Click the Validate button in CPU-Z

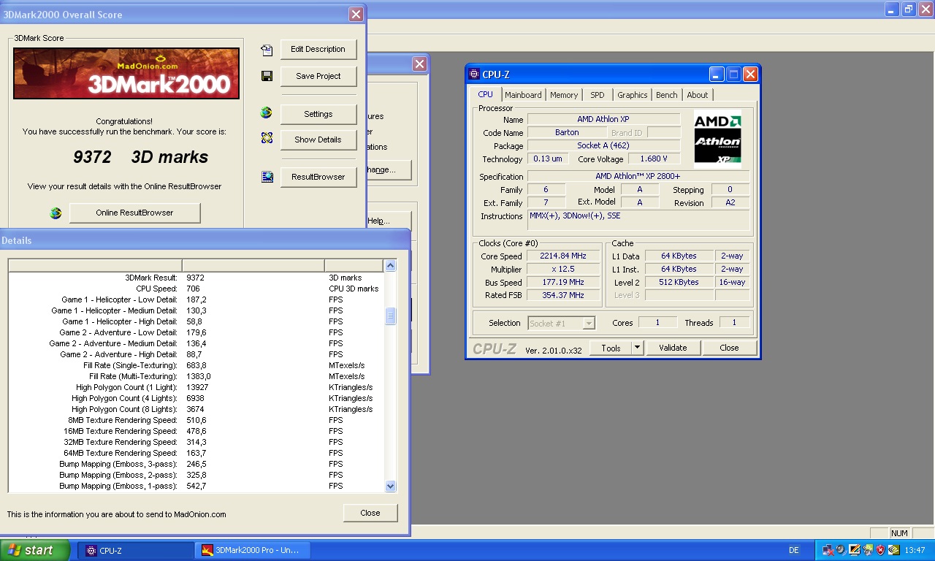click(x=673, y=348)
